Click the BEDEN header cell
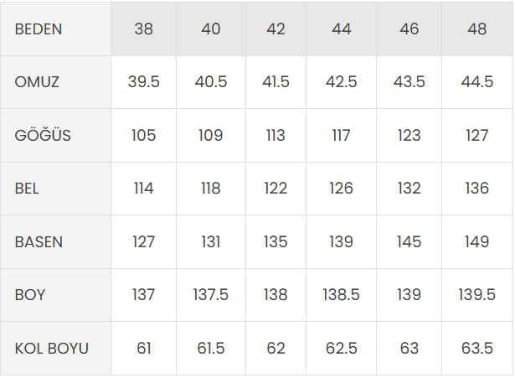515x378 pixels. (x=39, y=29)
